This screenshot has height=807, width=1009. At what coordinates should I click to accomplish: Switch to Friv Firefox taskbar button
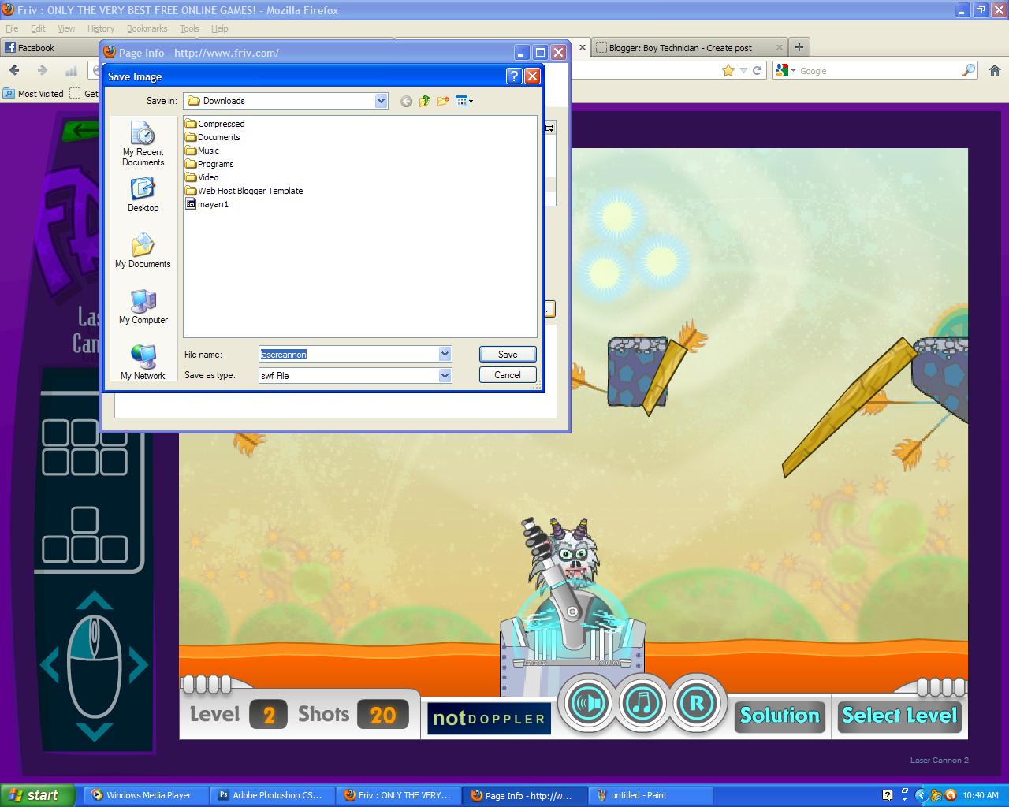point(399,795)
